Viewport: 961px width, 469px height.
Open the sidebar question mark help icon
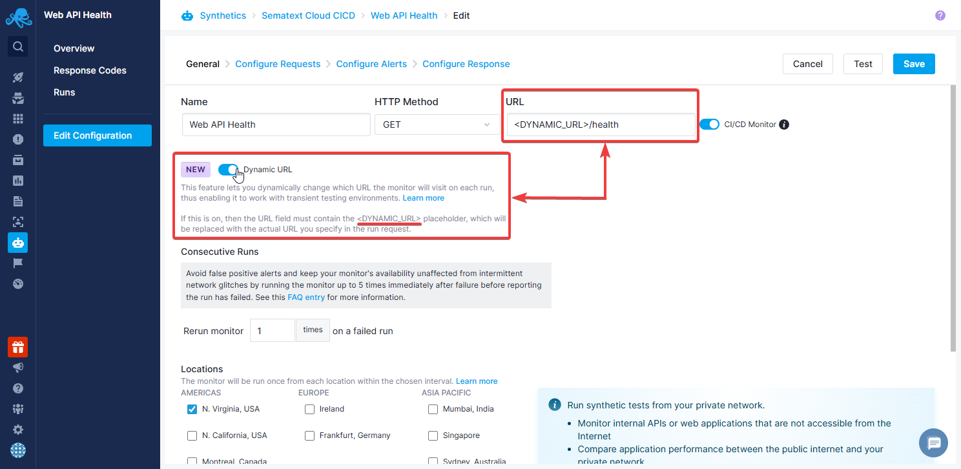pos(18,388)
